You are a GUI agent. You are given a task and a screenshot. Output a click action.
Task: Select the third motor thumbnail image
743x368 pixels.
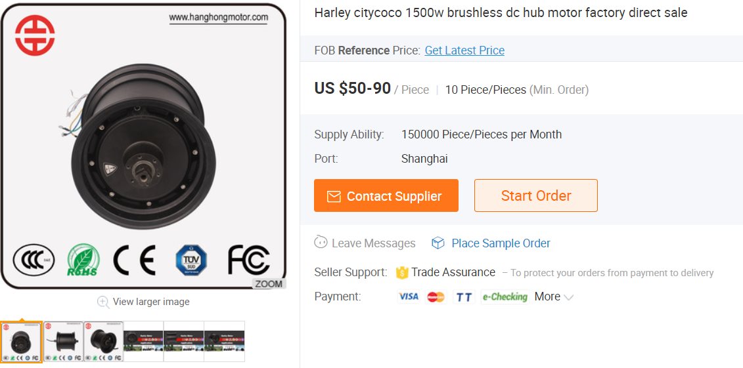click(x=103, y=342)
